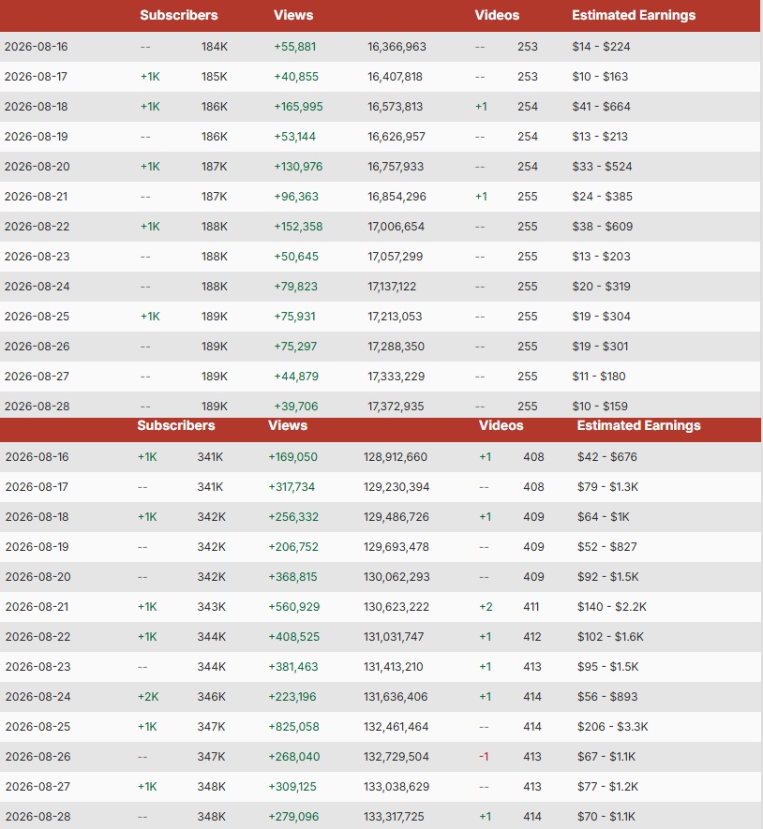Click total views 16,854,296
This screenshot has height=829, width=763.
point(396,197)
